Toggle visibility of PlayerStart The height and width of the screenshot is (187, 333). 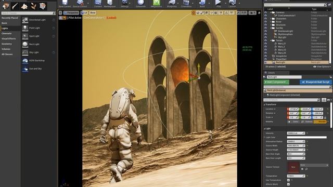pyautogui.click(x=266, y=59)
